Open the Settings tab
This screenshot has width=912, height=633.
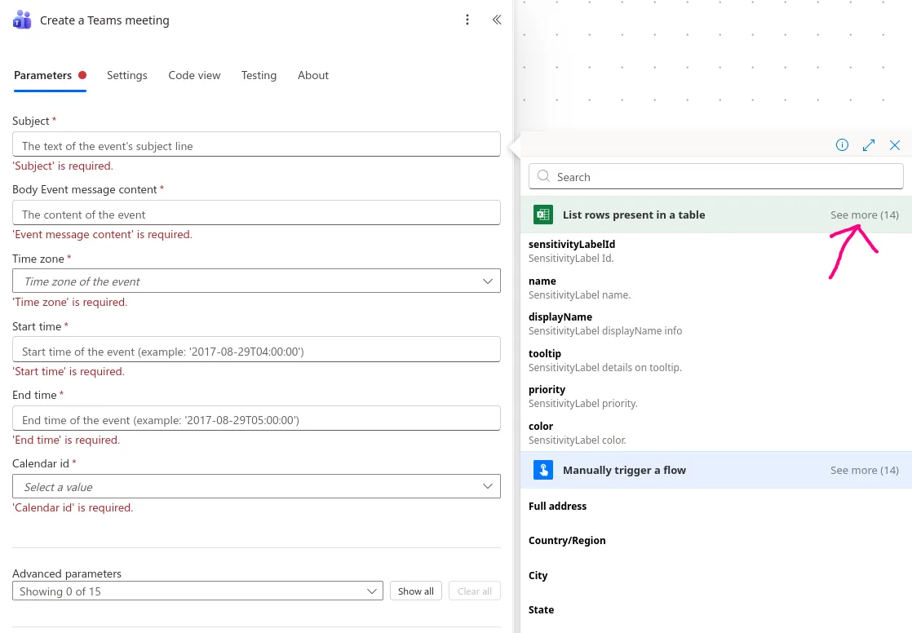[x=126, y=75]
